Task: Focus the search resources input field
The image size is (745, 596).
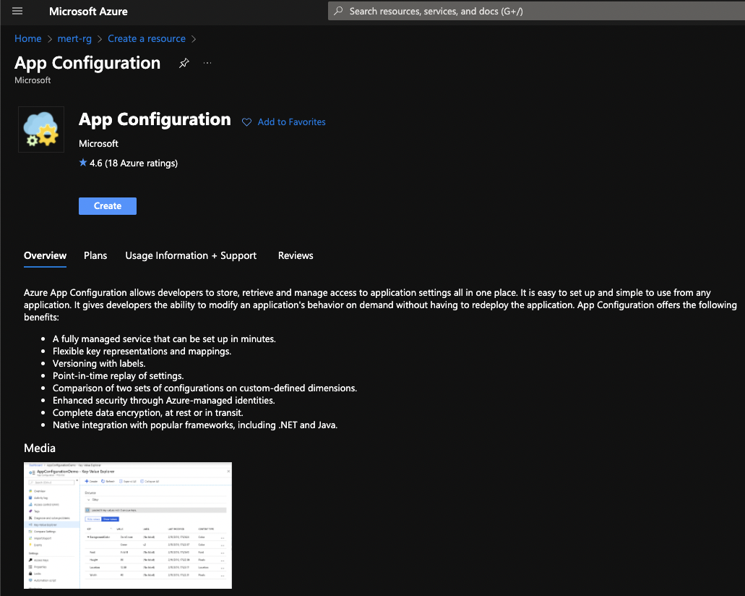Action: 537,11
